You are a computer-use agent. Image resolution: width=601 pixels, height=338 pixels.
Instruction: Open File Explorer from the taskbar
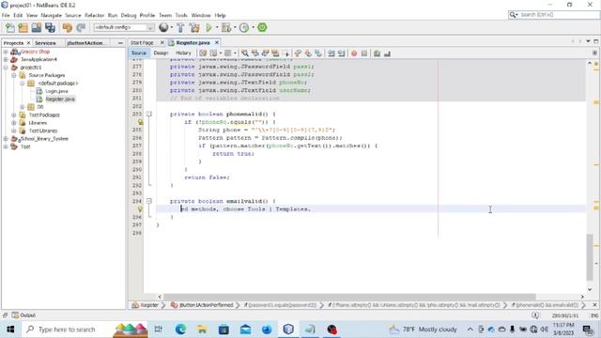(202, 330)
